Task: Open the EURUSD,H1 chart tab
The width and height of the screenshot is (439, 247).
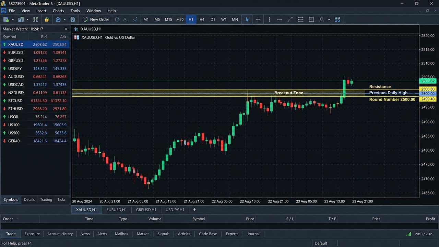Action: pos(117,210)
